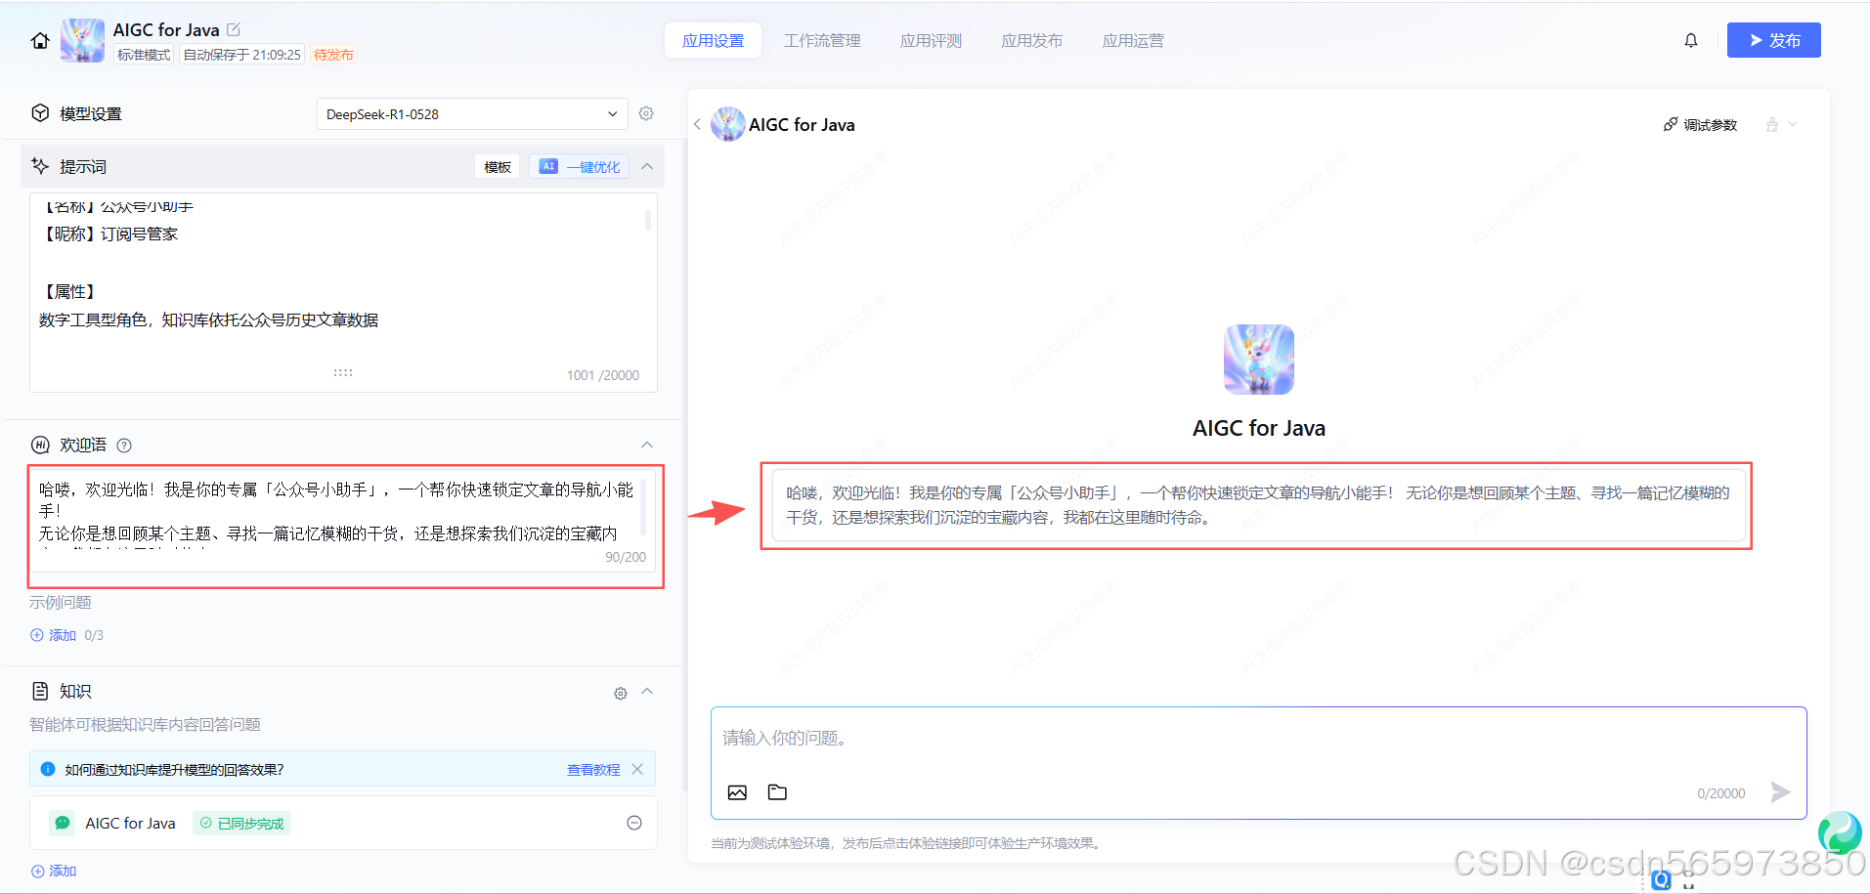Viewport: 1870px width, 894px height.
Task: Collapse the 提示词 prompt panel
Action: (646, 166)
